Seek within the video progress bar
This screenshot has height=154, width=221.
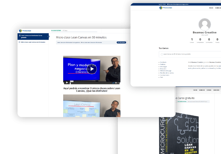(x=90, y=83)
